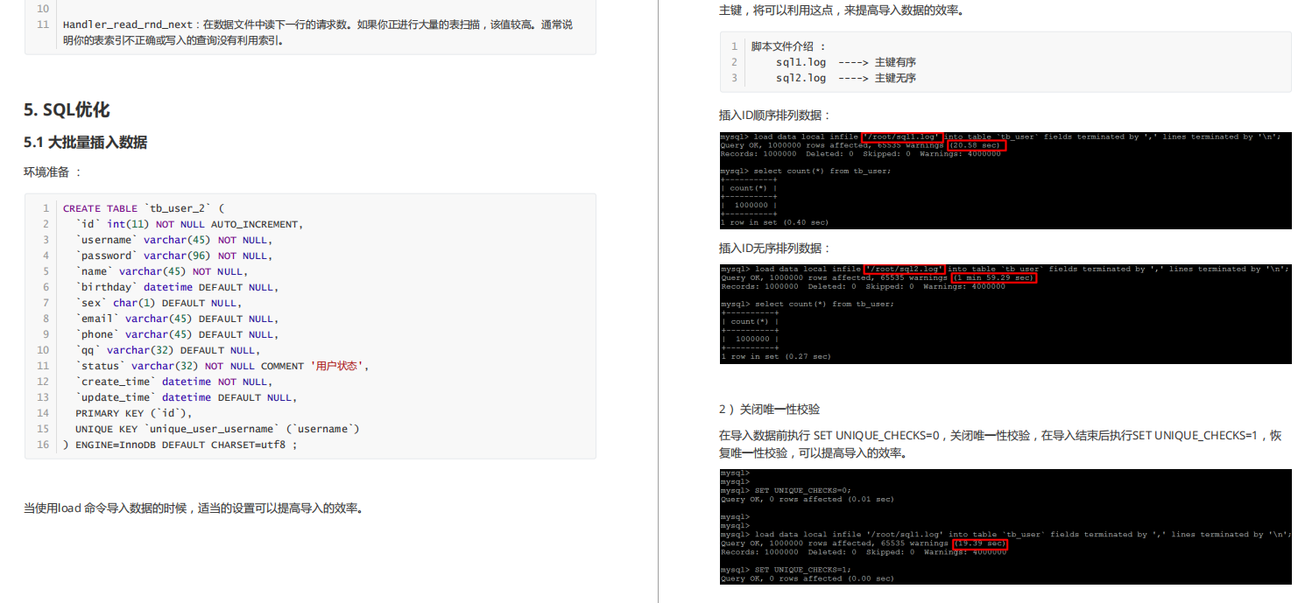
Task: Click the Handler_read_rnd_next description paragraph
Action: 318,32
